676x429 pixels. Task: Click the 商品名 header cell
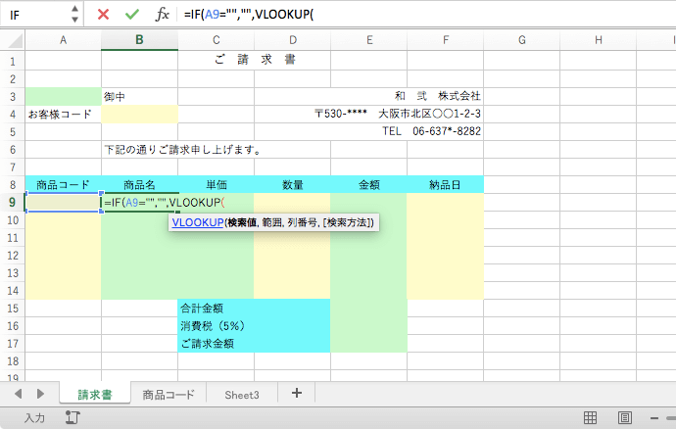point(139,185)
